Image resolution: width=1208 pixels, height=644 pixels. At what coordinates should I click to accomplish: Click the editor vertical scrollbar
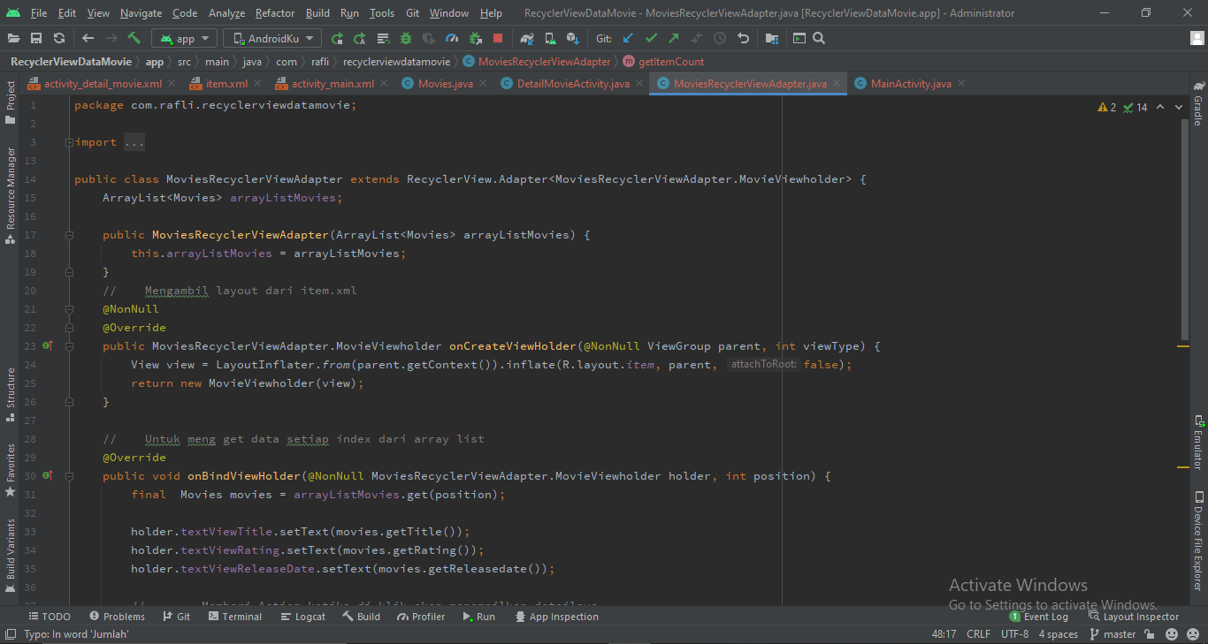pos(1184,228)
